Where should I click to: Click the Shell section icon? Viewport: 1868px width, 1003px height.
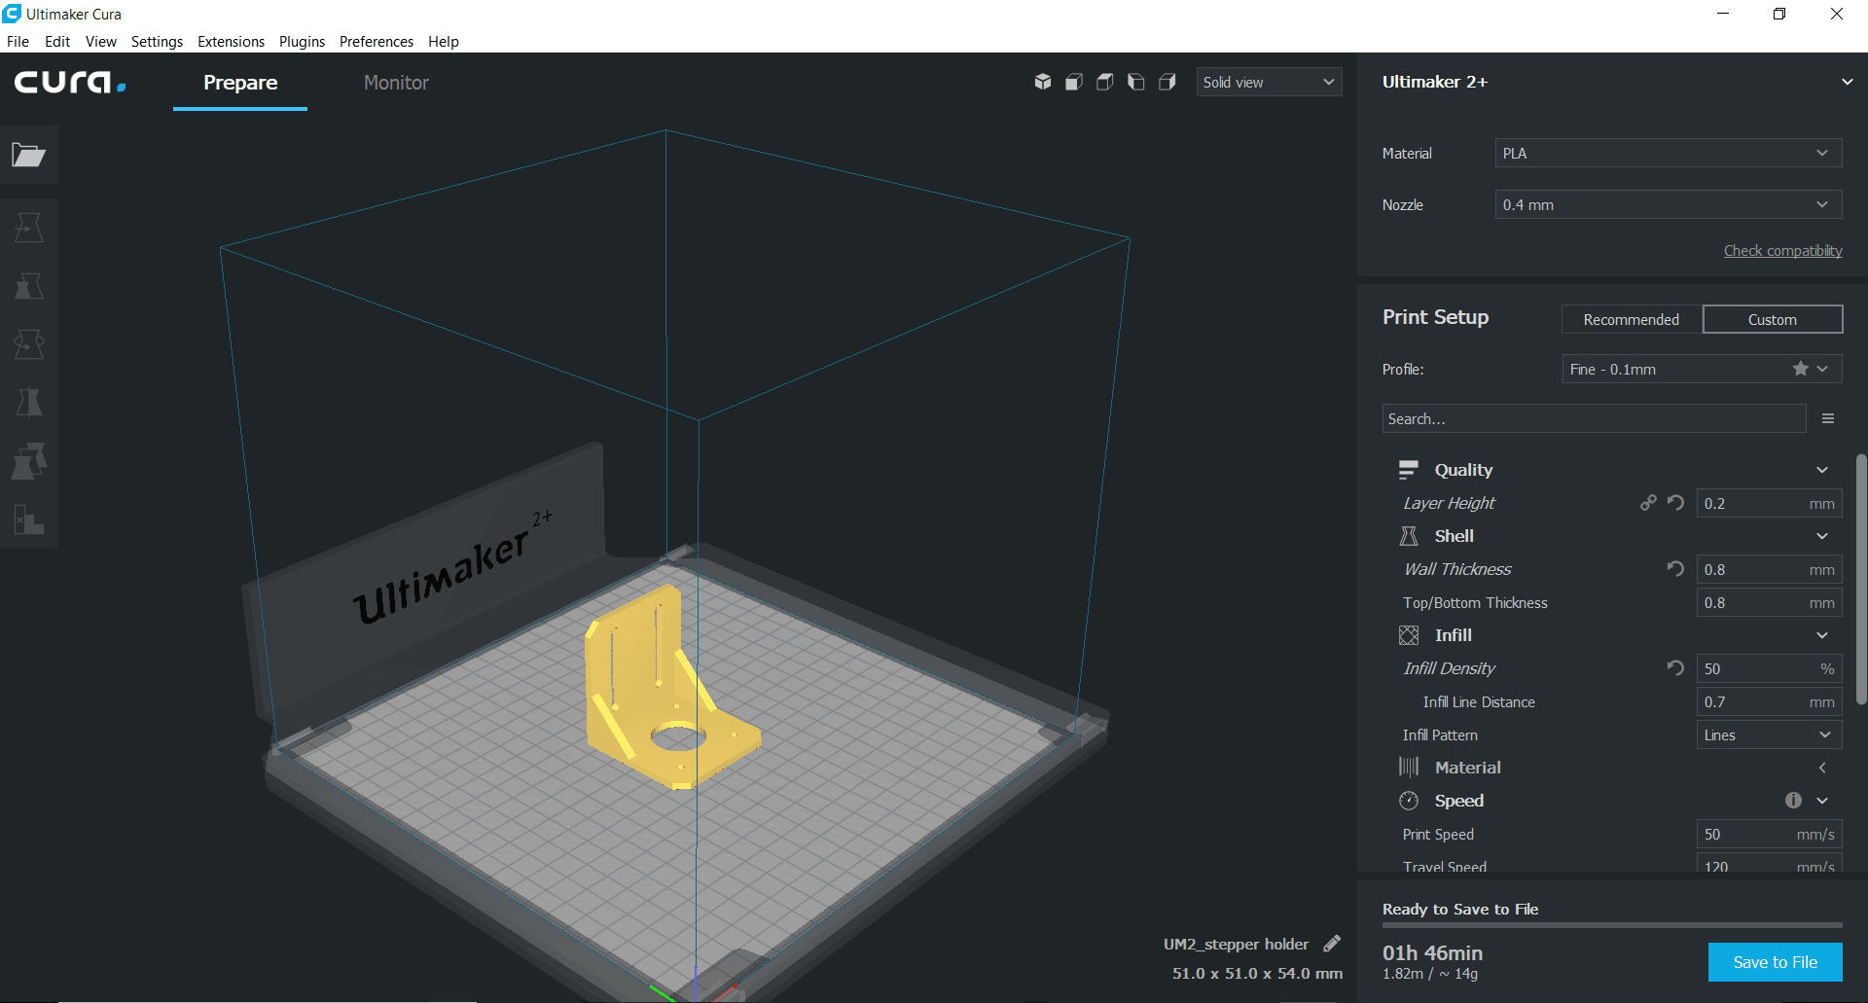(x=1409, y=536)
